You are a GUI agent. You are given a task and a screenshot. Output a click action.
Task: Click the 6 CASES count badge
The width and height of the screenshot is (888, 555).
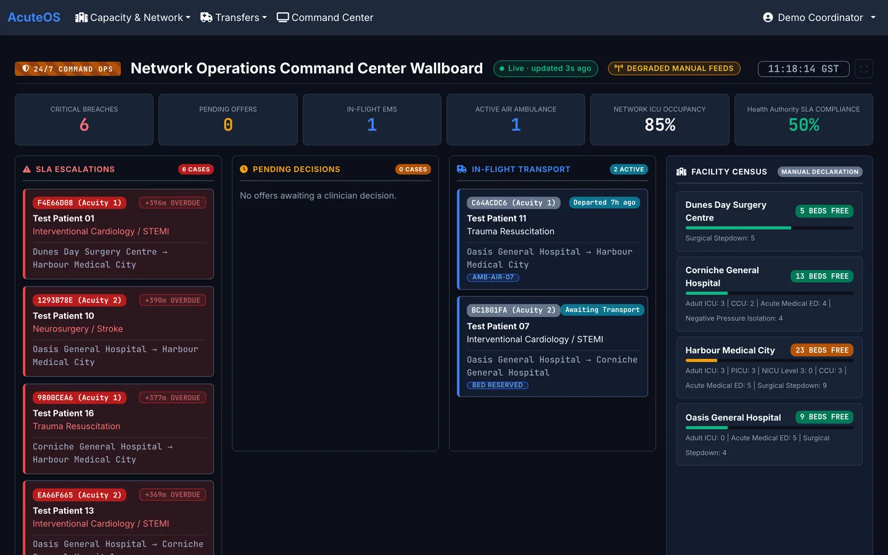coord(196,169)
